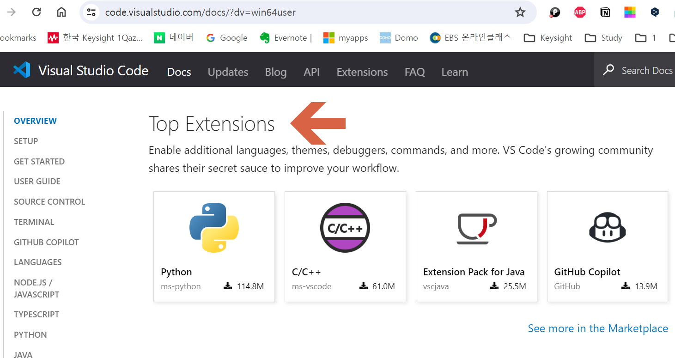Image resolution: width=675 pixels, height=358 pixels.
Task: Click the Search Docs magnifier icon
Action: (x=608, y=70)
